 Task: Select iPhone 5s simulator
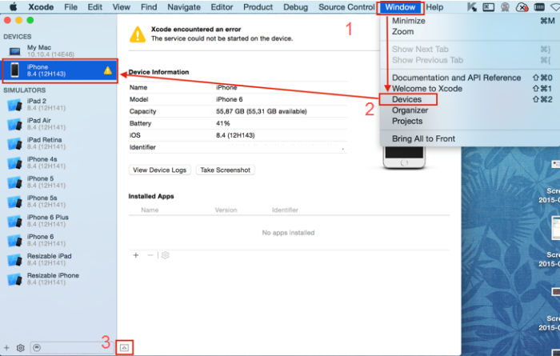coord(58,201)
